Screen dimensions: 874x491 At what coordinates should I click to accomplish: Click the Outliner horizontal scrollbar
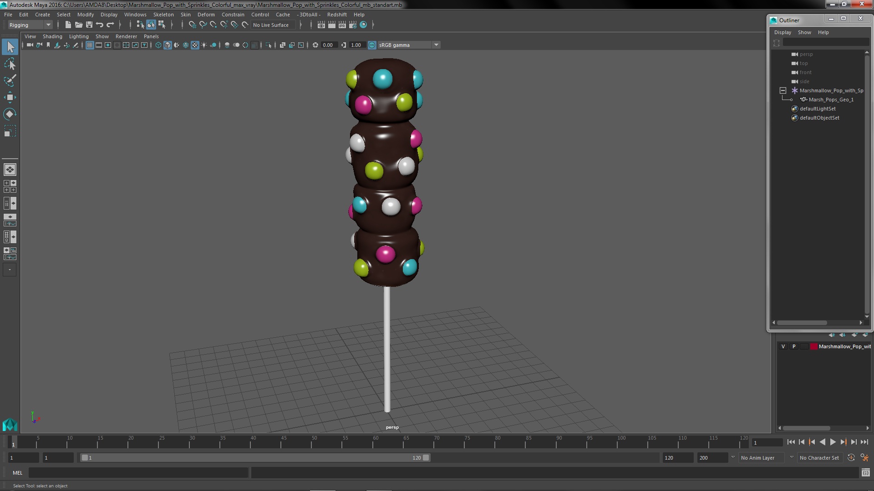click(x=802, y=323)
